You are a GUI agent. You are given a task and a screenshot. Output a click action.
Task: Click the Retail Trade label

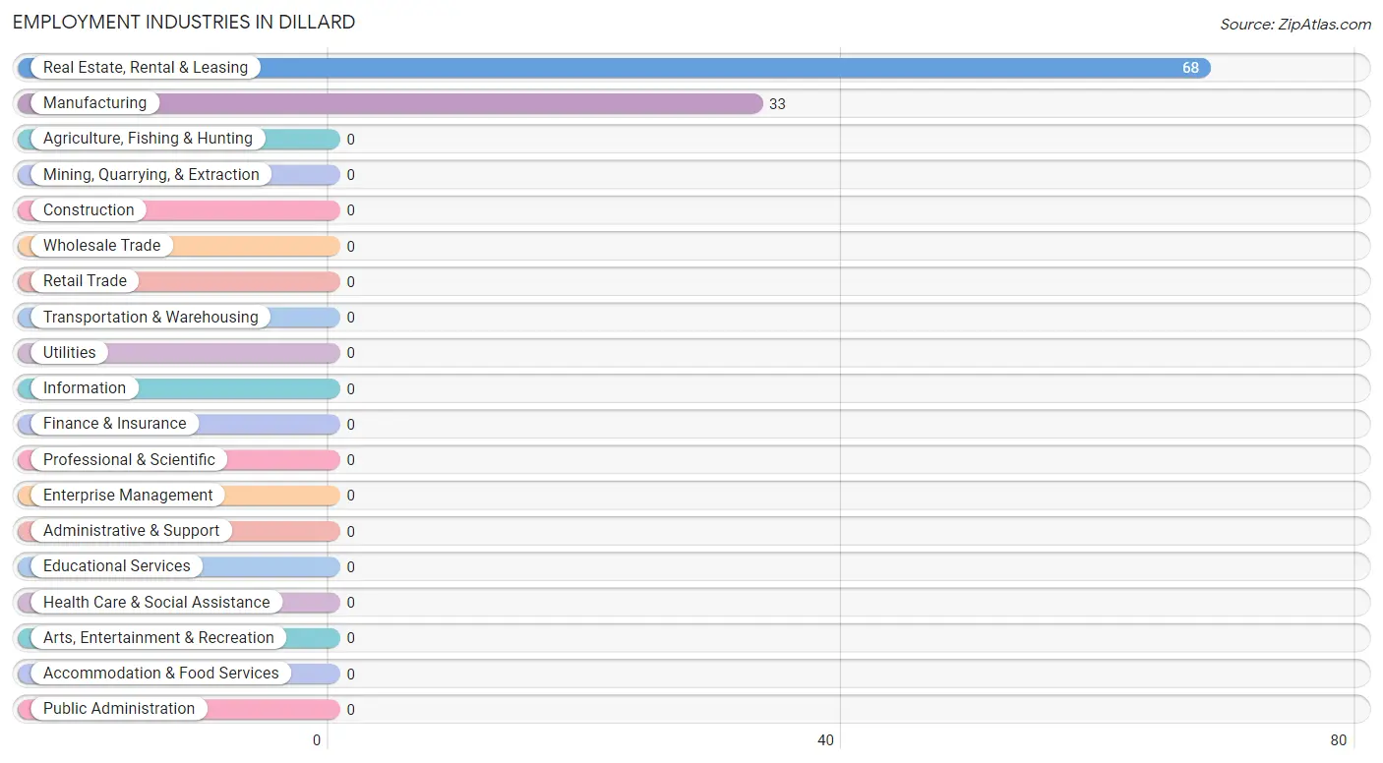pos(85,281)
